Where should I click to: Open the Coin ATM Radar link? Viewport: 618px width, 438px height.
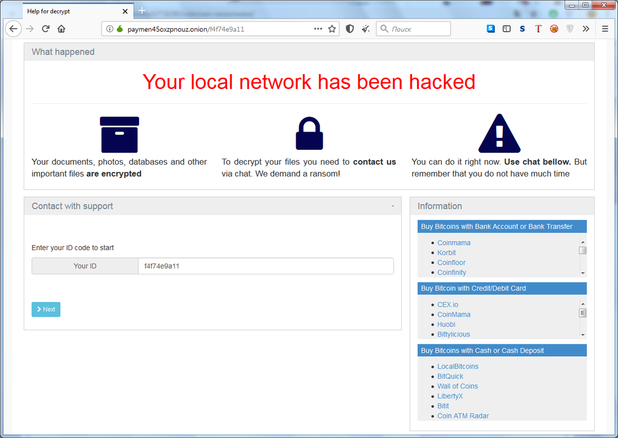pos(463,415)
